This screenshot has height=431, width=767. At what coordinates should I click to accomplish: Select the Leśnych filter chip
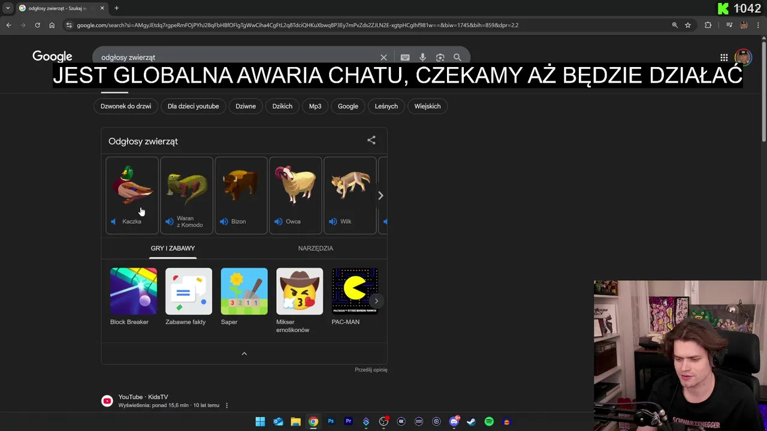click(386, 106)
